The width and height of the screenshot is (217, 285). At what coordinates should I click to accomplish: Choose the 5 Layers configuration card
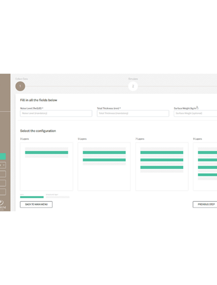(x=104, y=166)
